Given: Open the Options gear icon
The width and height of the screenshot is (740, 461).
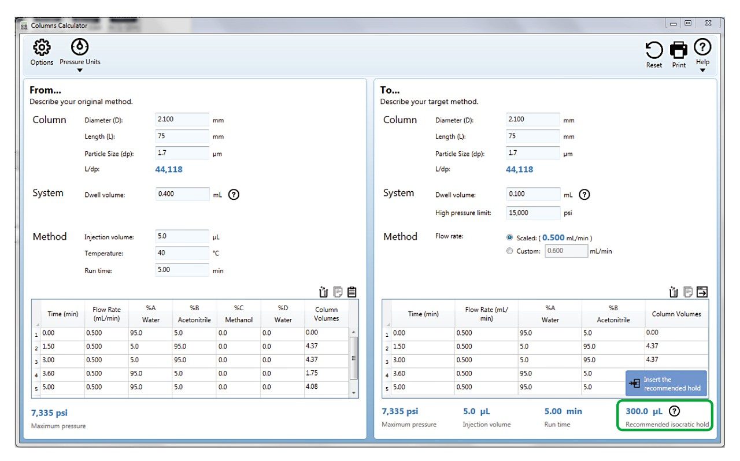Looking at the screenshot, I should [42, 47].
